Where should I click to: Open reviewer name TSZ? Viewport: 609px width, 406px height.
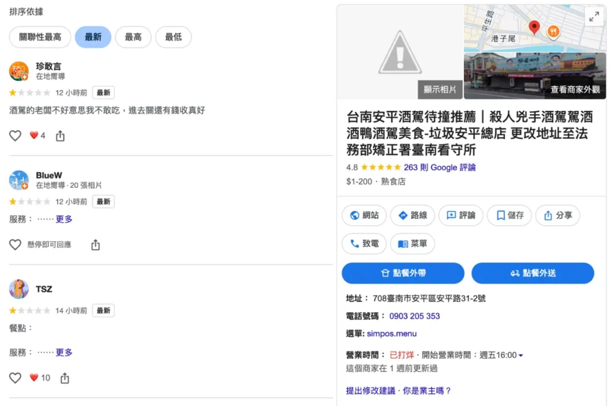tap(44, 289)
